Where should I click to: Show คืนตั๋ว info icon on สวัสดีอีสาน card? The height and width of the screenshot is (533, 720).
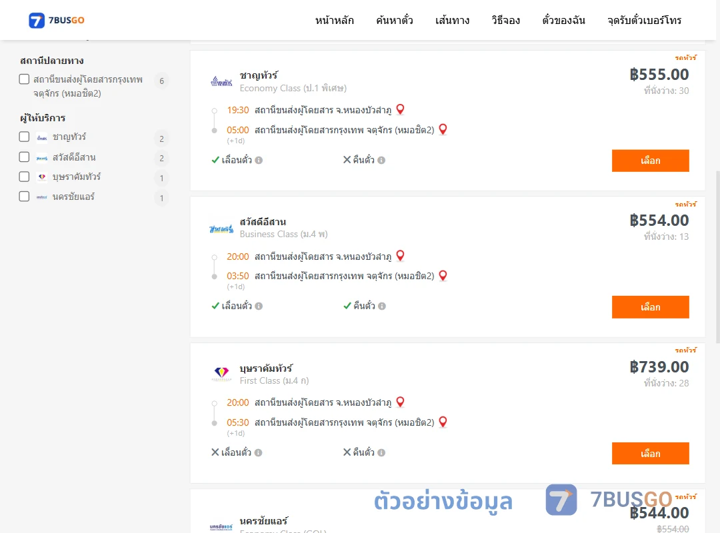(x=382, y=306)
